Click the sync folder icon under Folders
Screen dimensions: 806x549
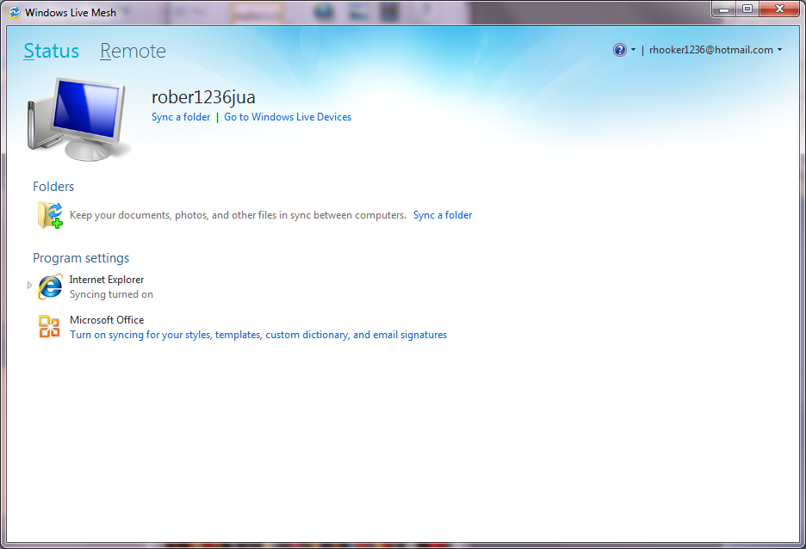50,214
